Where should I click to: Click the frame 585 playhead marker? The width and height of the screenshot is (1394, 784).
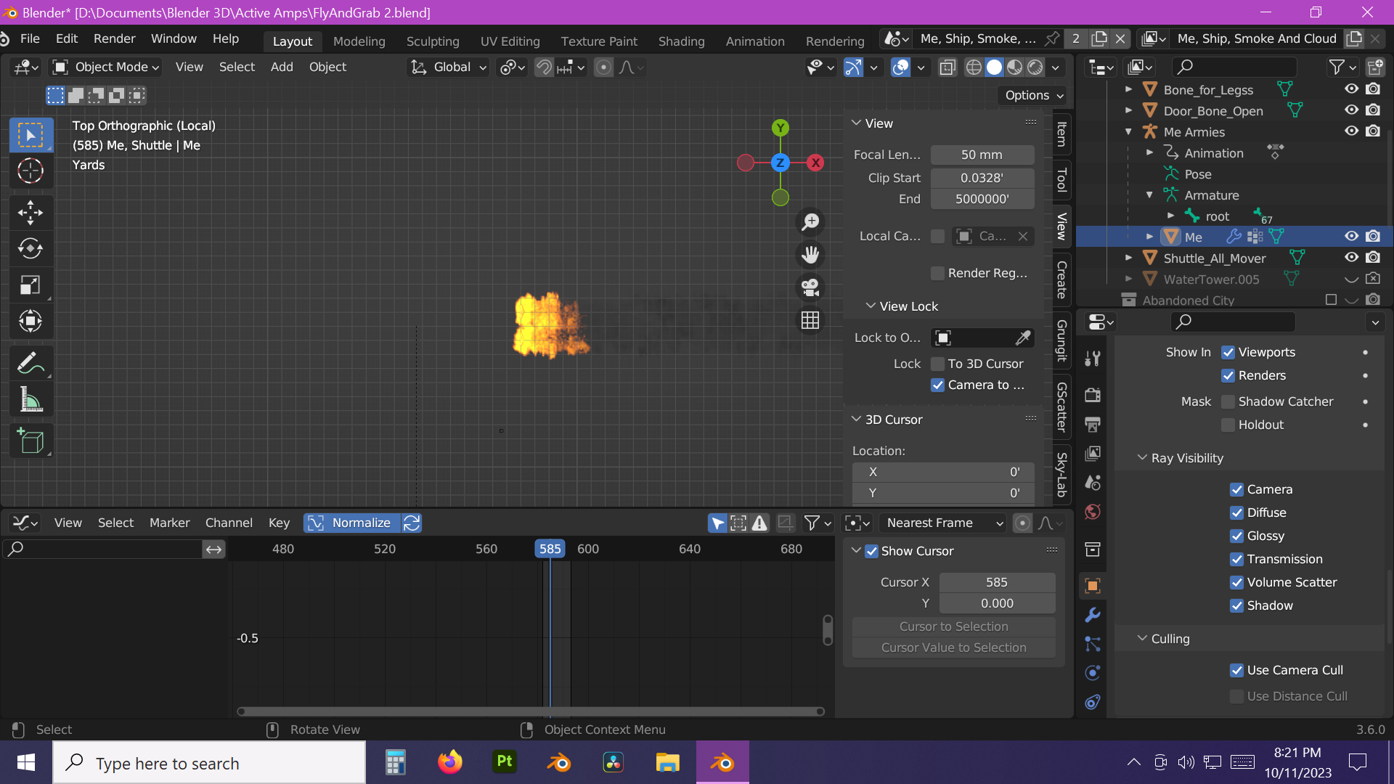pos(550,549)
